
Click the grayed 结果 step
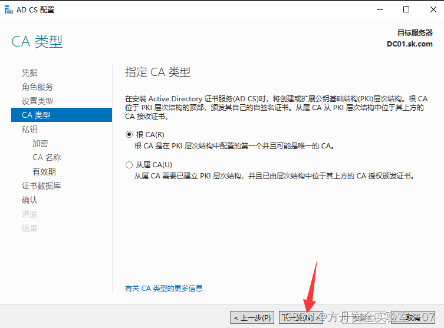click(x=29, y=228)
